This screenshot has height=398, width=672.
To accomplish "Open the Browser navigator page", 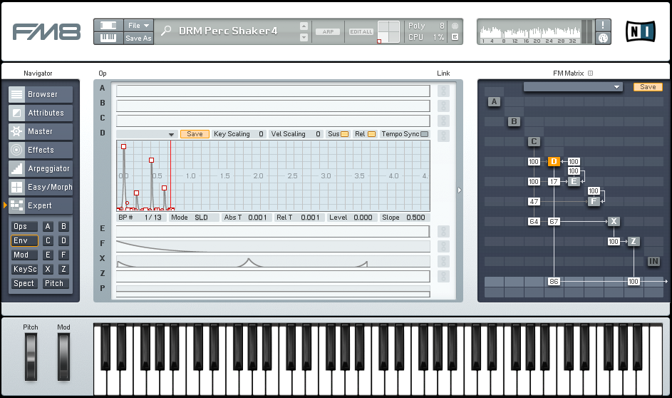I will pyautogui.click(x=41, y=94).
